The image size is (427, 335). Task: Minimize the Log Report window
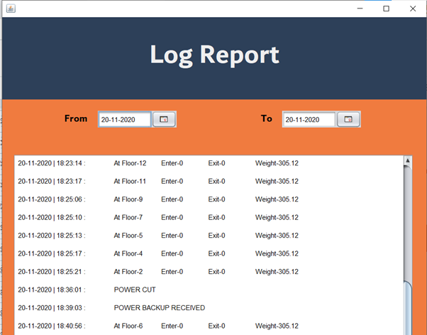coord(360,9)
